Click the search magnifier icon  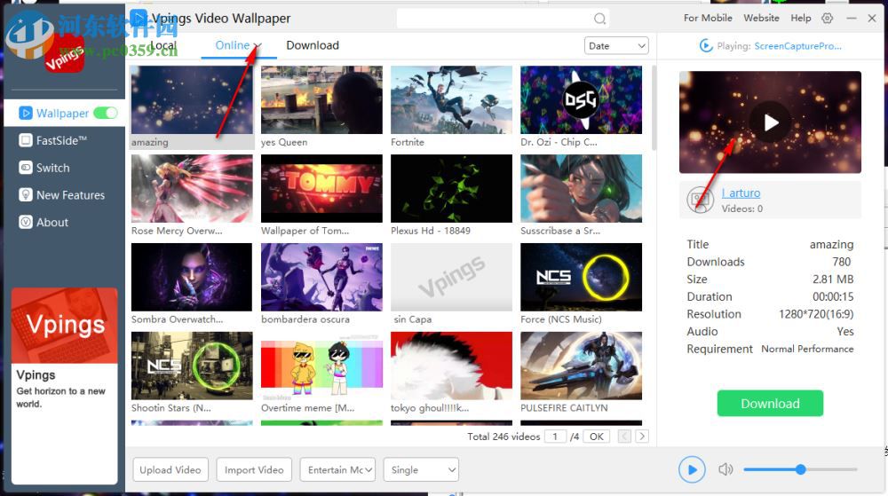coord(599,19)
